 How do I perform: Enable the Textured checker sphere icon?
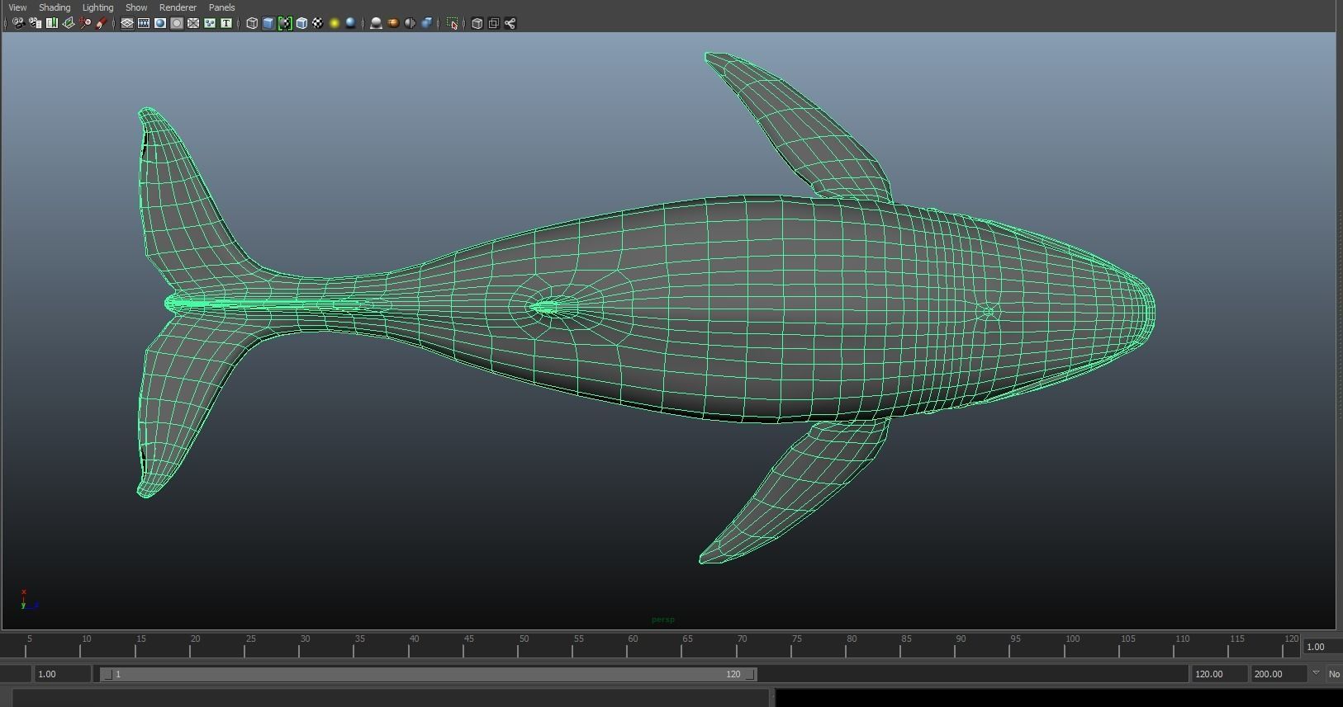[318, 23]
